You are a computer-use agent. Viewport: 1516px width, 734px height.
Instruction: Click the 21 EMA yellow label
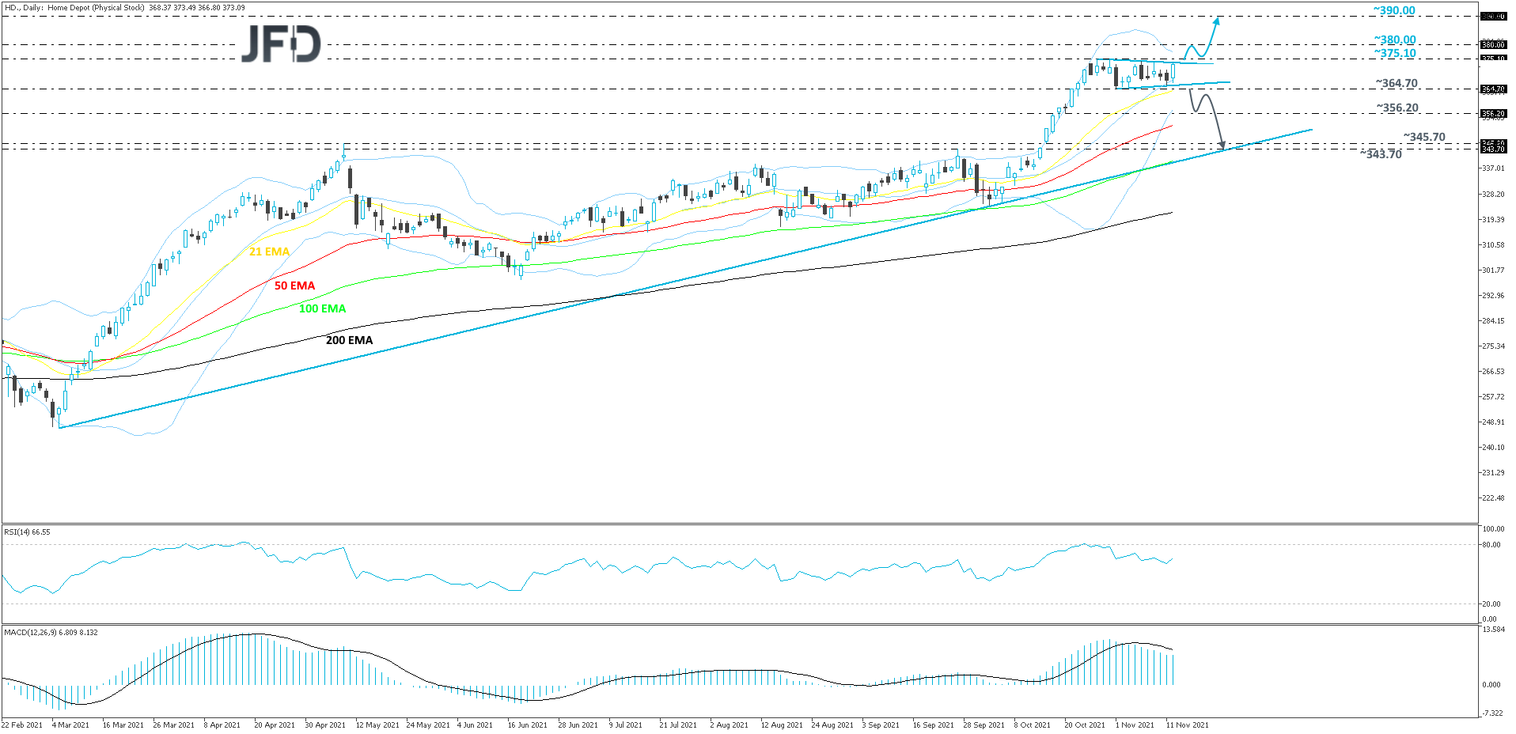(x=268, y=252)
